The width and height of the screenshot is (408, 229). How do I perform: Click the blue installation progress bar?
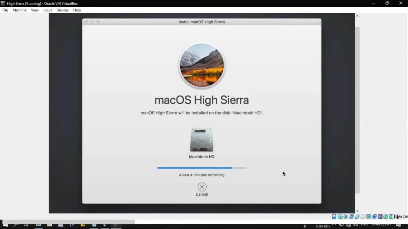pos(195,168)
